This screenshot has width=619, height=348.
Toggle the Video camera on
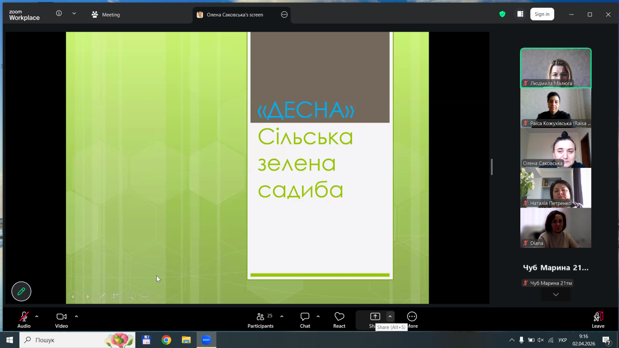click(x=62, y=320)
